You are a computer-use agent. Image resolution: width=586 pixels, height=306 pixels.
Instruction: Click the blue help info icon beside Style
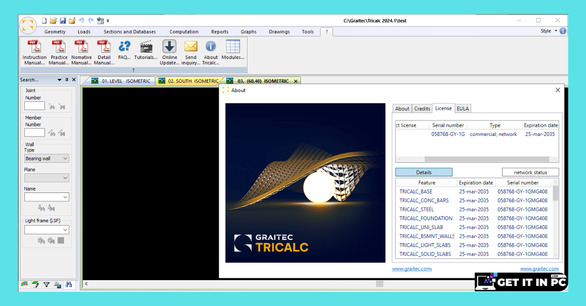[x=563, y=31]
